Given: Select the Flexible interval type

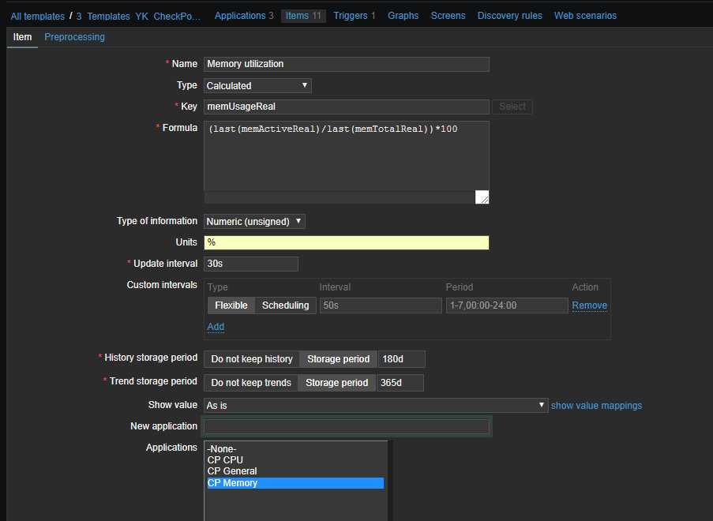Looking at the screenshot, I should click(x=231, y=305).
